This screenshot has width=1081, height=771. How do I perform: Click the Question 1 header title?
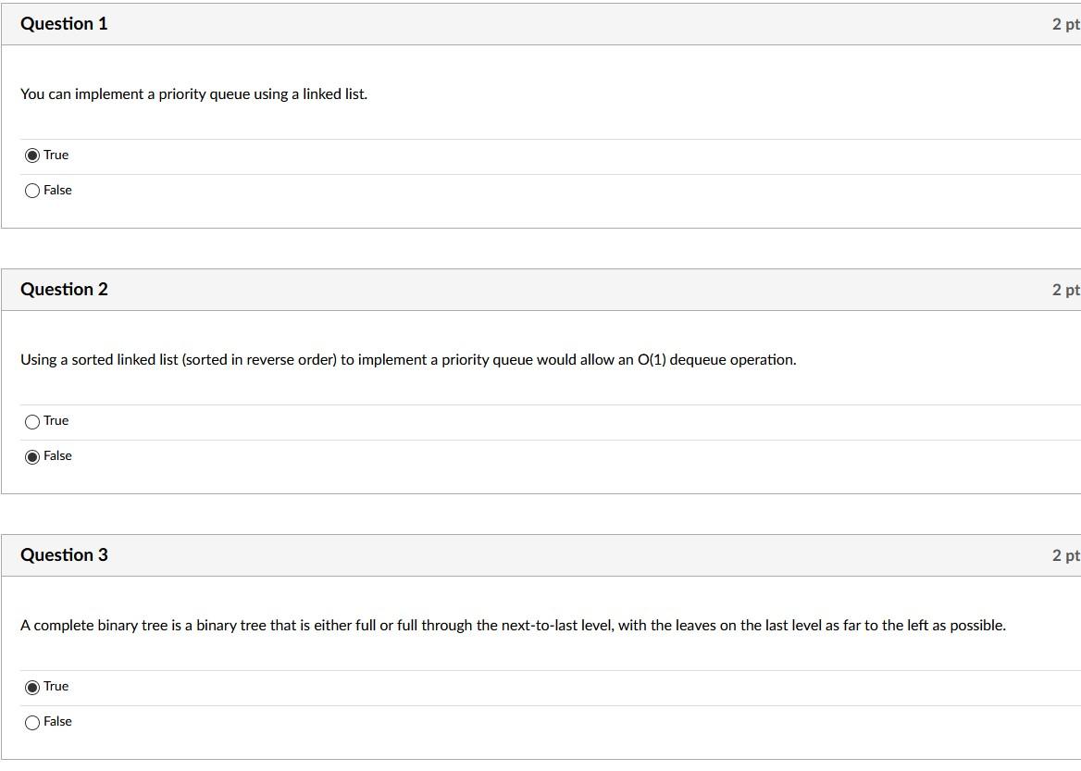click(x=64, y=24)
